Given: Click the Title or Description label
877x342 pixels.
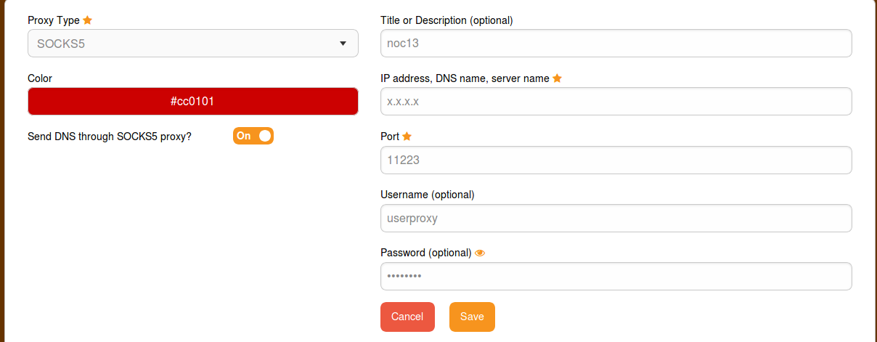Looking at the screenshot, I should [446, 20].
